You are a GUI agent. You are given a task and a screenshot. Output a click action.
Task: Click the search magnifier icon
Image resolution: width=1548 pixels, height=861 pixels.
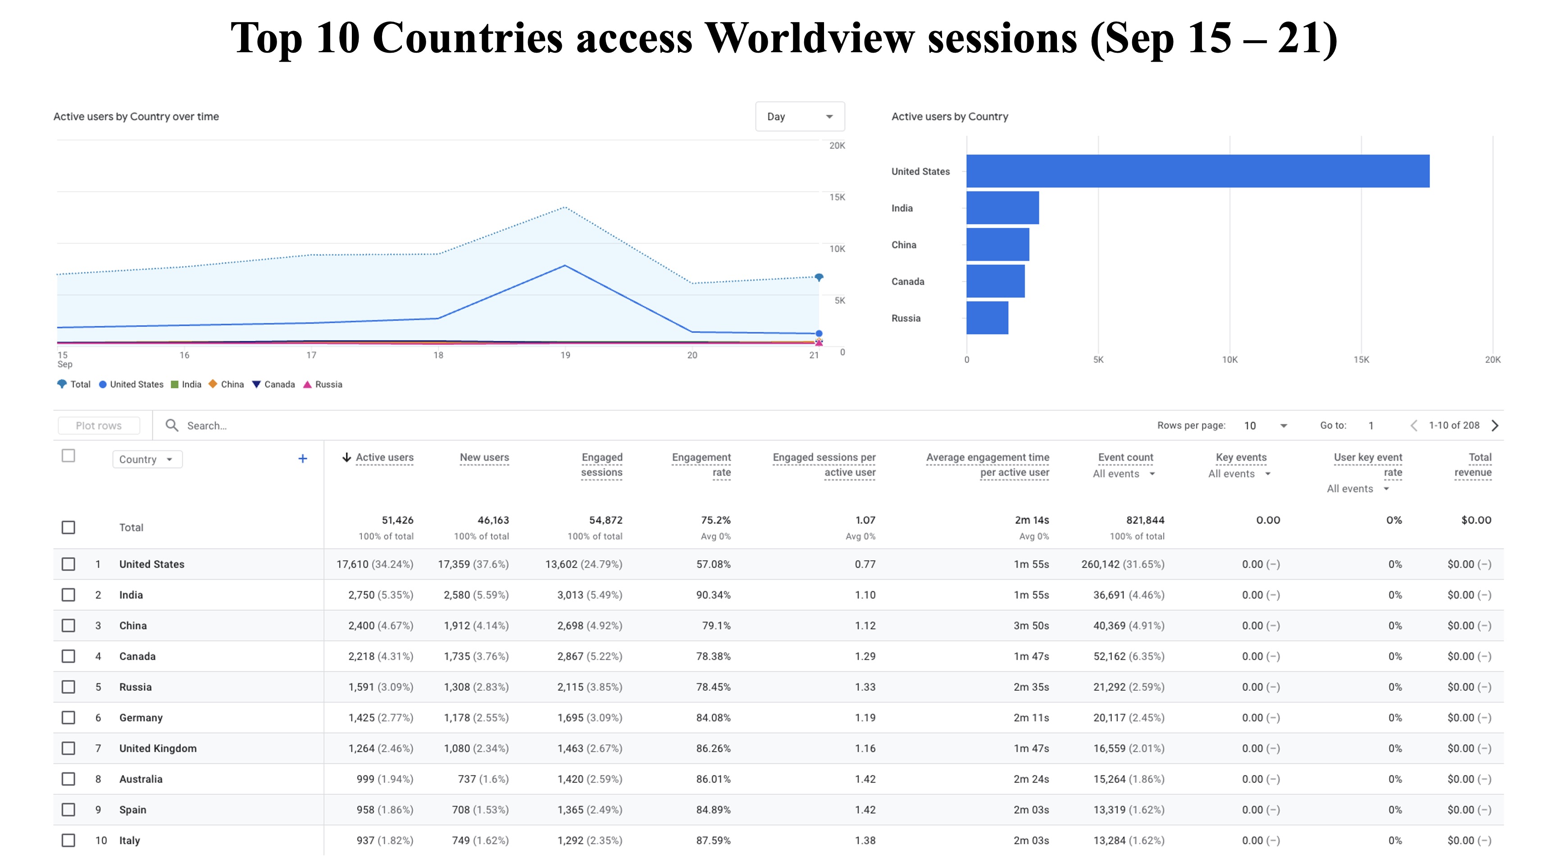click(172, 426)
